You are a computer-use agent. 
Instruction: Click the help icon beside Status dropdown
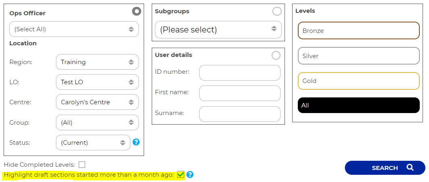[136, 142]
